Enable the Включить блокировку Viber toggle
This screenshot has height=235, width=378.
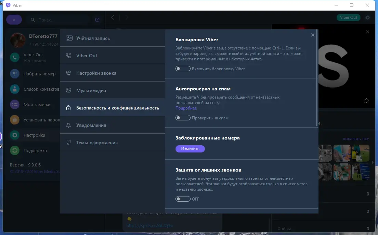pyautogui.click(x=183, y=69)
